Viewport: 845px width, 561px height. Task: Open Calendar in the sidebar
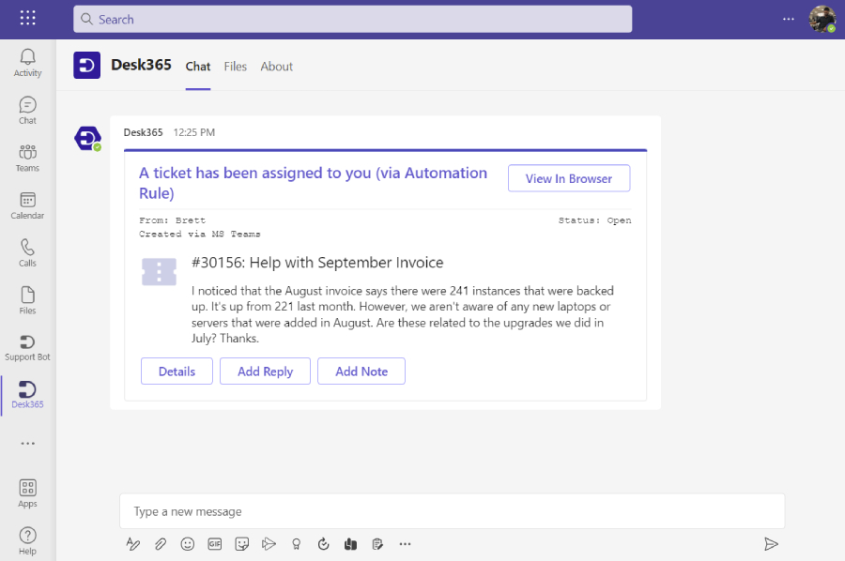pyautogui.click(x=27, y=205)
